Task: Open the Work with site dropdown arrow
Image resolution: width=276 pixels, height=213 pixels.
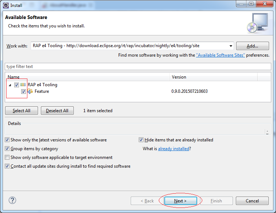Action: pos(231,46)
